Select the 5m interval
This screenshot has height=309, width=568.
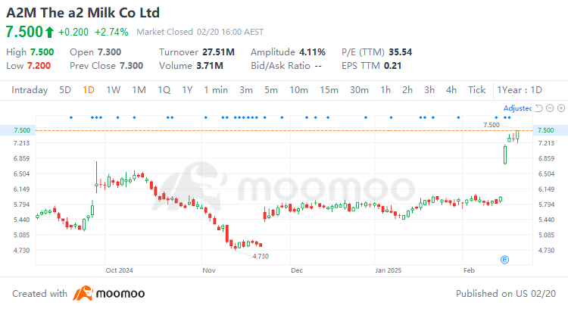271,90
